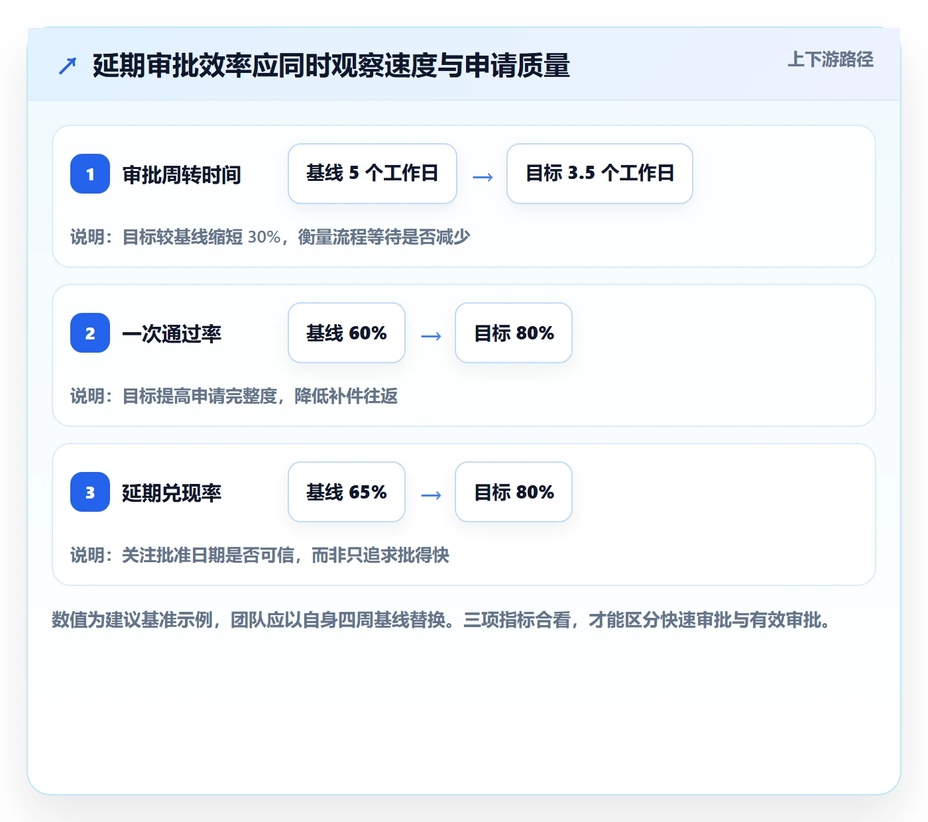The width and height of the screenshot is (928, 822).
Task: Click the 基线 65% chip
Action: click(x=347, y=492)
